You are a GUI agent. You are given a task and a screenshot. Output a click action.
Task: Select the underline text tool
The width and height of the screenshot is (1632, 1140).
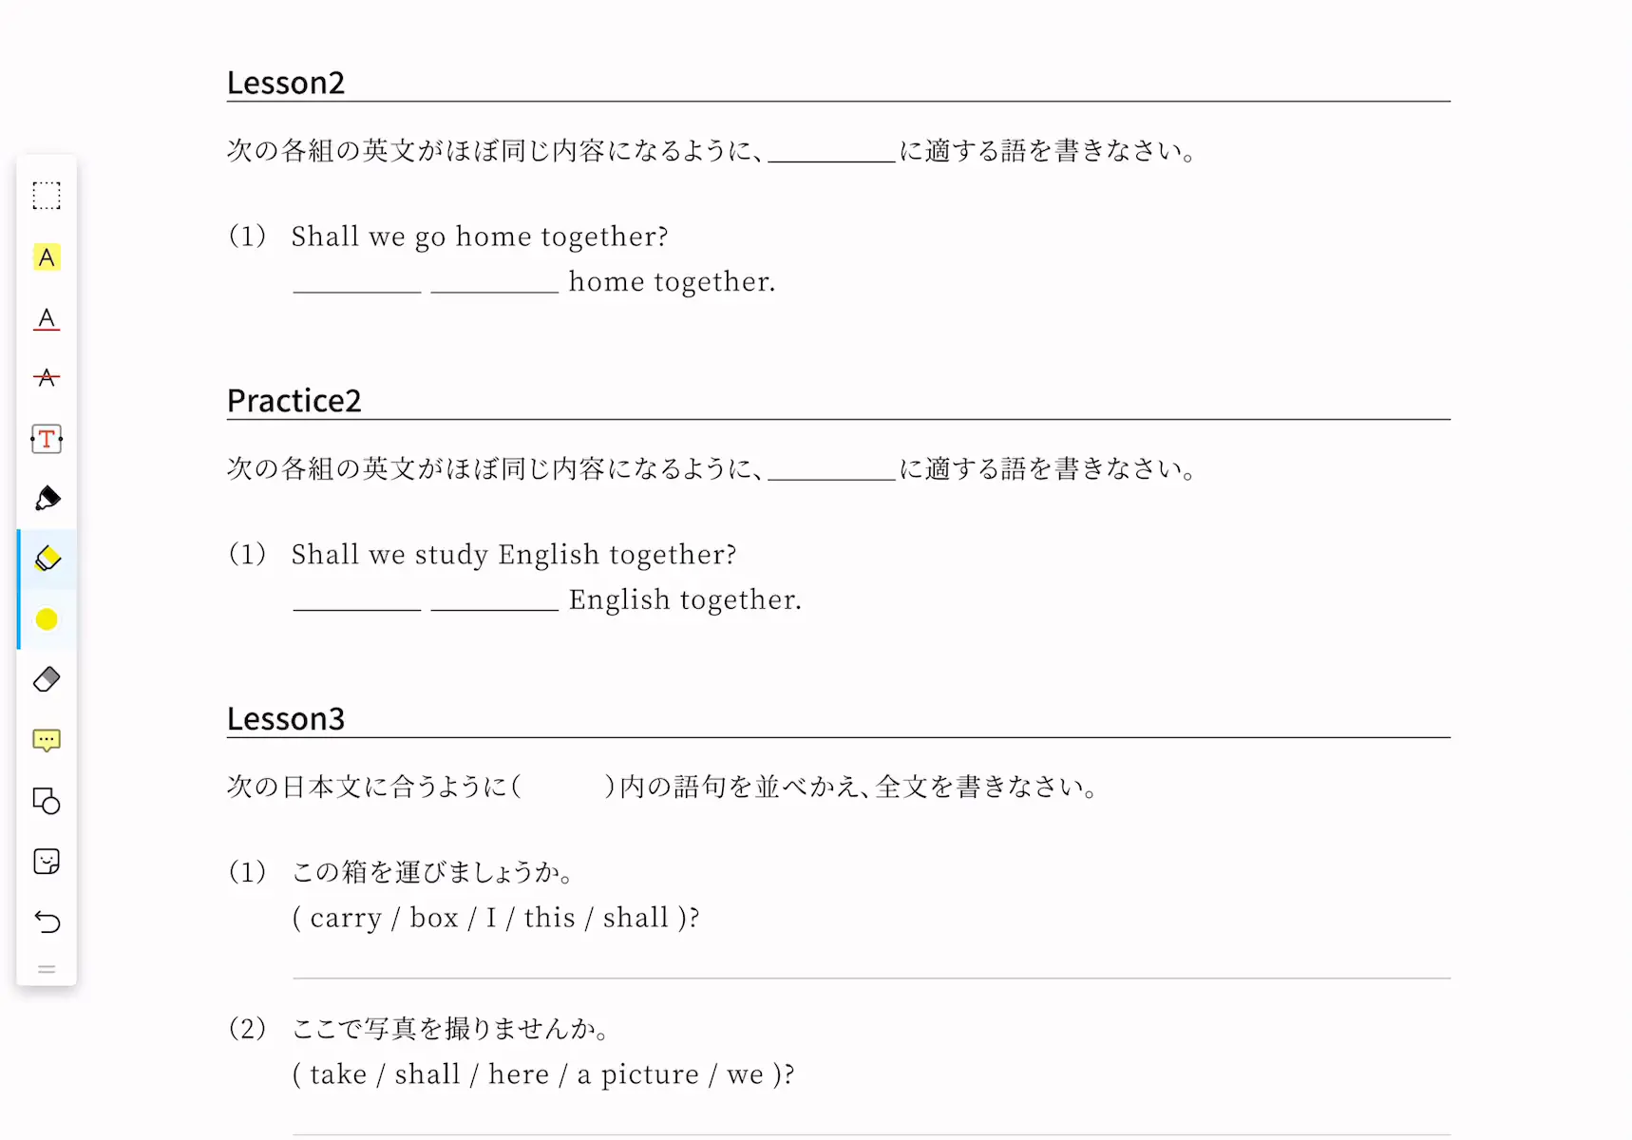47,318
